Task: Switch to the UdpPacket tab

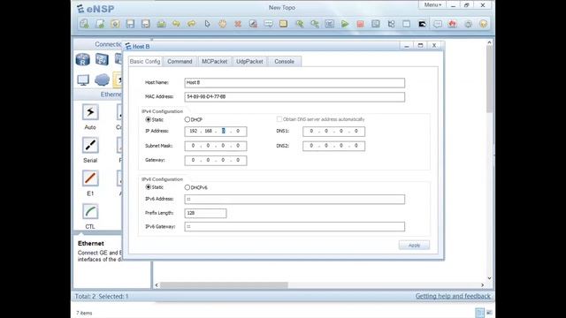Action: pos(249,61)
